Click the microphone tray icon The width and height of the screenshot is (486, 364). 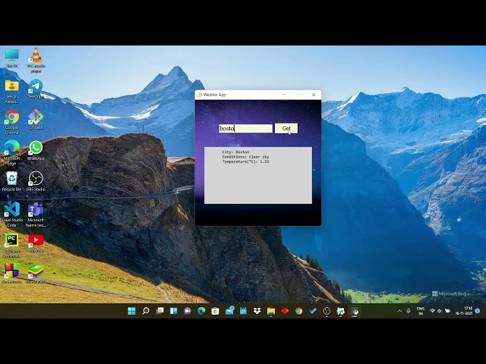409,311
